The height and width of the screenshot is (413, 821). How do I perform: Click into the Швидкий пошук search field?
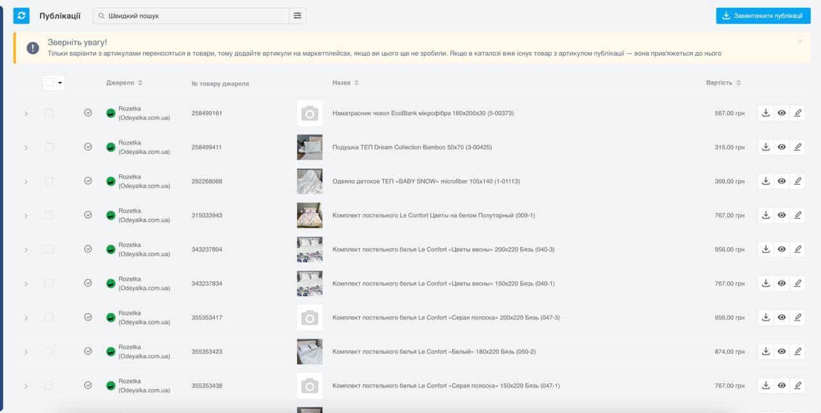pyautogui.click(x=192, y=16)
